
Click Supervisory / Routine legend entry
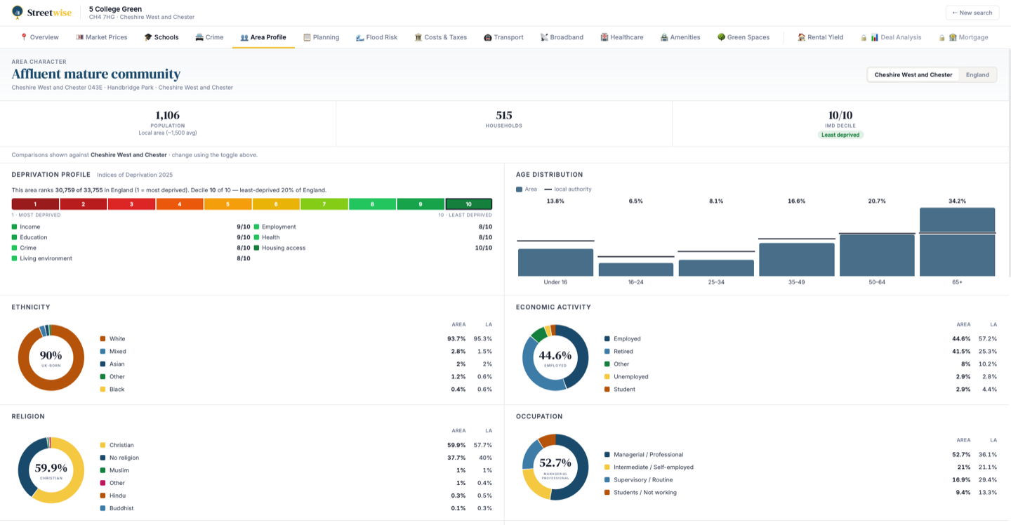800,479
